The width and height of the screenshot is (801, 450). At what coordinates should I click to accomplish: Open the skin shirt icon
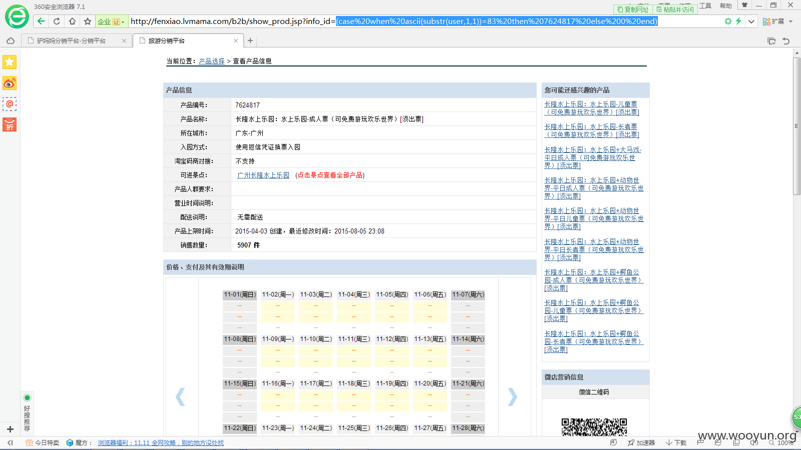744,5
